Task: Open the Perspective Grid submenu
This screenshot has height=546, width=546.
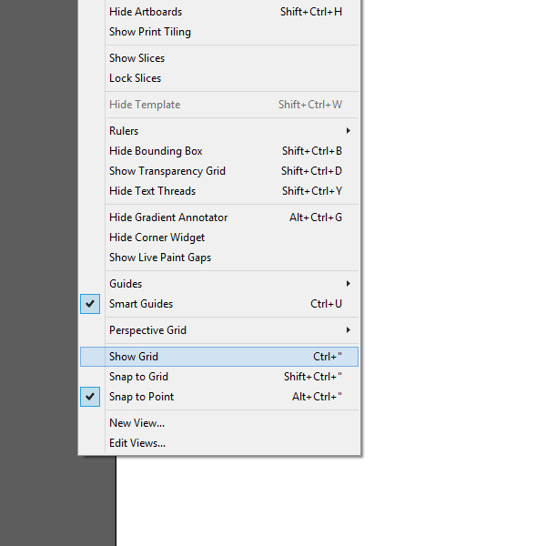Action: coord(219,330)
